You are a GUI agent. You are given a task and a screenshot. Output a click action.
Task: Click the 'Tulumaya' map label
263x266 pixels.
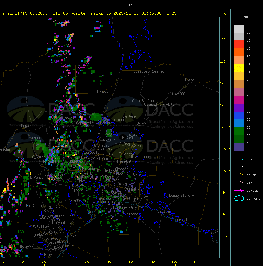pos(108,139)
